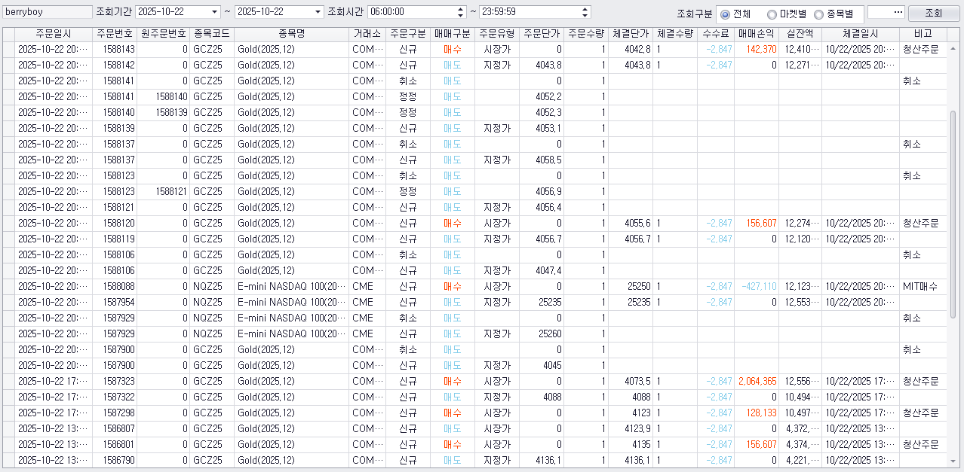This screenshot has width=964, height=472.
Task: Select order number 1587298 cell
Action: [x=115, y=413]
